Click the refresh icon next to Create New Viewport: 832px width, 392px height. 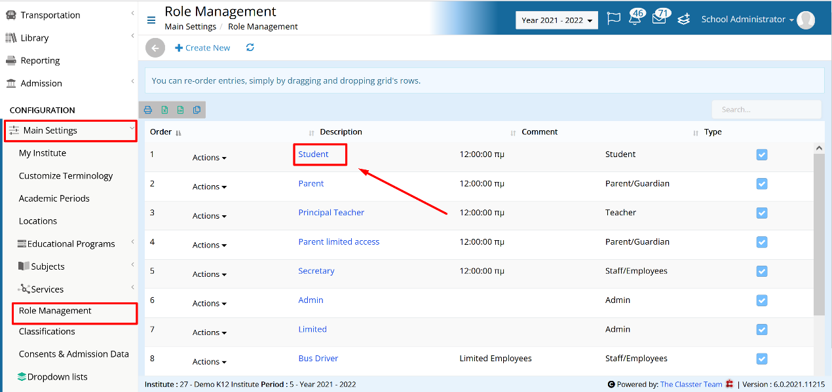250,48
